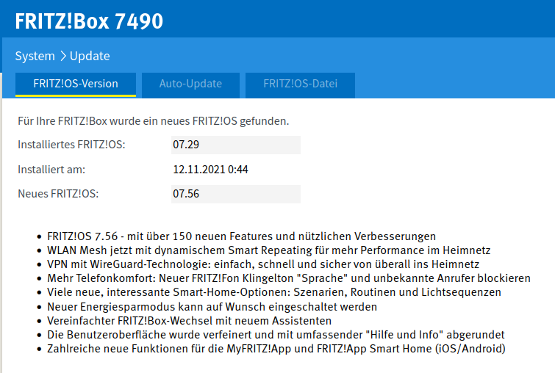Click the Mehr Telefonkomfort bullet line
555x373 pixels.
point(289,278)
